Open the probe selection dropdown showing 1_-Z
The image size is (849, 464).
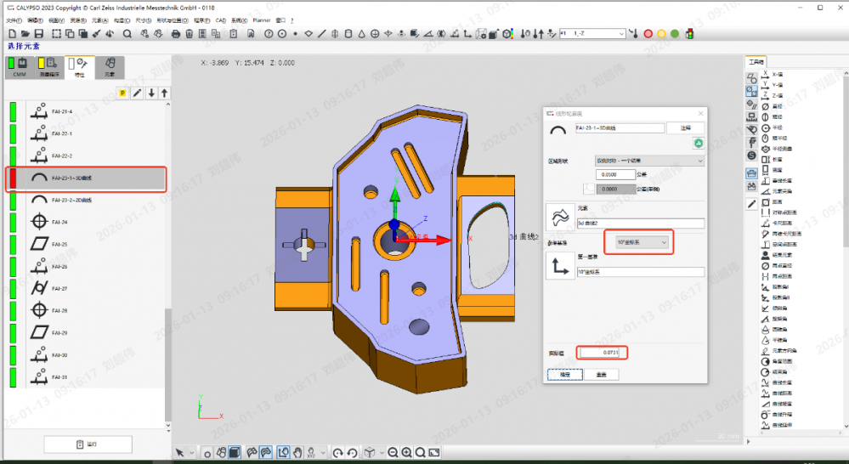pyautogui.click(x=621, y=34)
